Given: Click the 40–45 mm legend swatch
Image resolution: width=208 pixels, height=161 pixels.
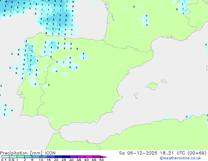Looking at the screenshot, I should pyautogui.click(x=89, y=157).
